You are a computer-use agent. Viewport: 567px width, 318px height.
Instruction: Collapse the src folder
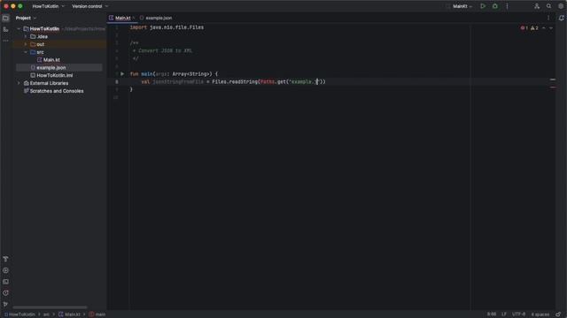point(26,52)
